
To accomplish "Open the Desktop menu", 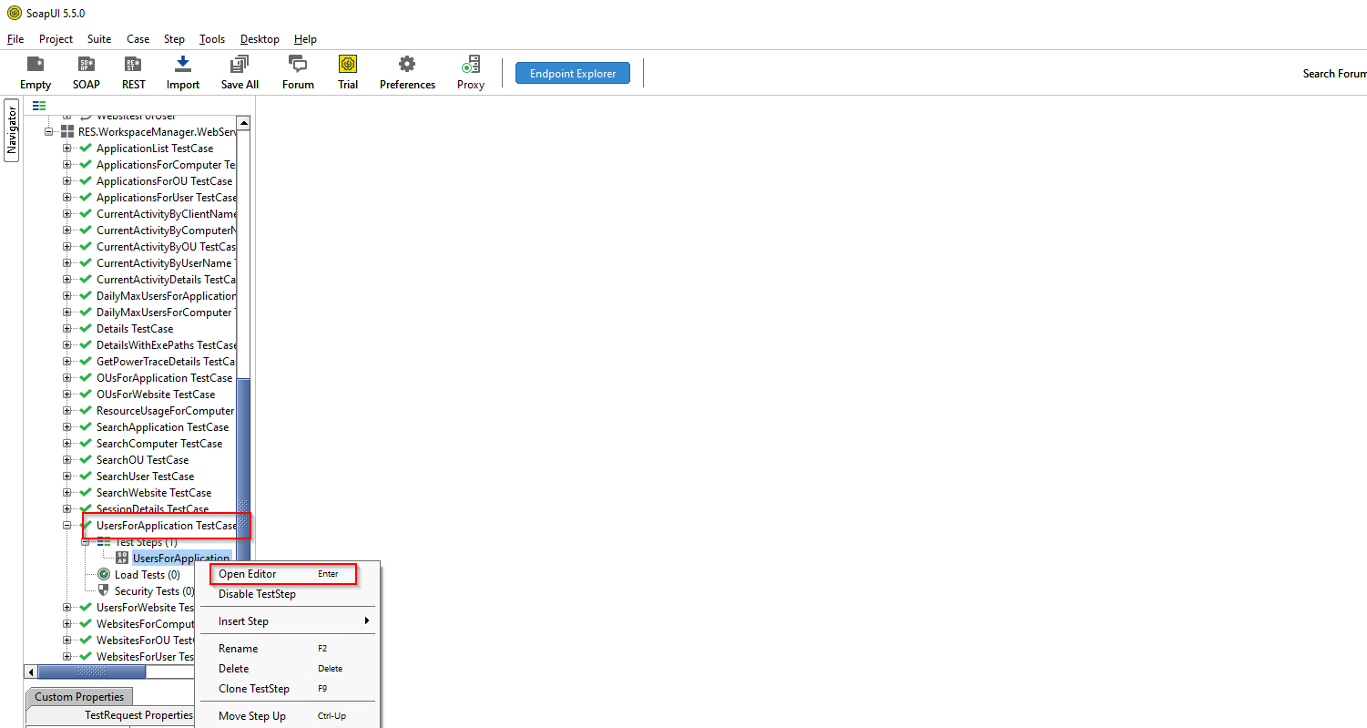I will pyautogui.click(x=259, y=38).
